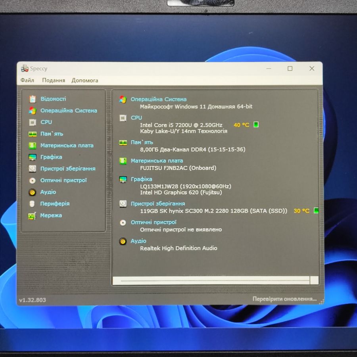The image size is (357, 357).
Task: Click the memory icon in summary panel
Action: pyautogui.click(x=123, y=143)
